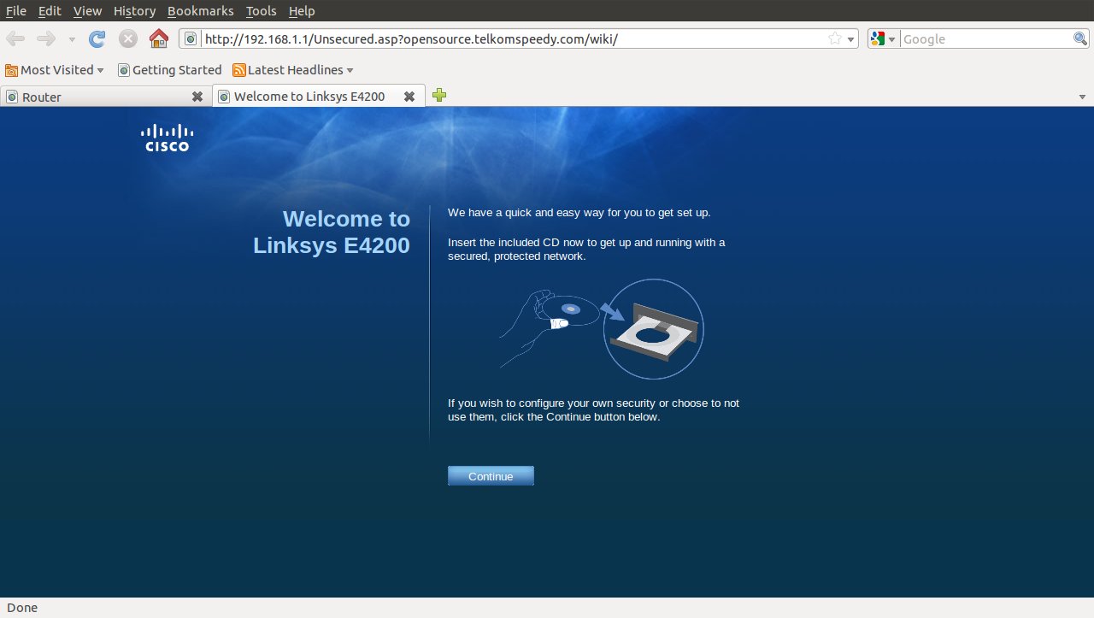Screen dimensions: 1094x618
Task: Bookmark this page with the star icon
Action: 834,39
